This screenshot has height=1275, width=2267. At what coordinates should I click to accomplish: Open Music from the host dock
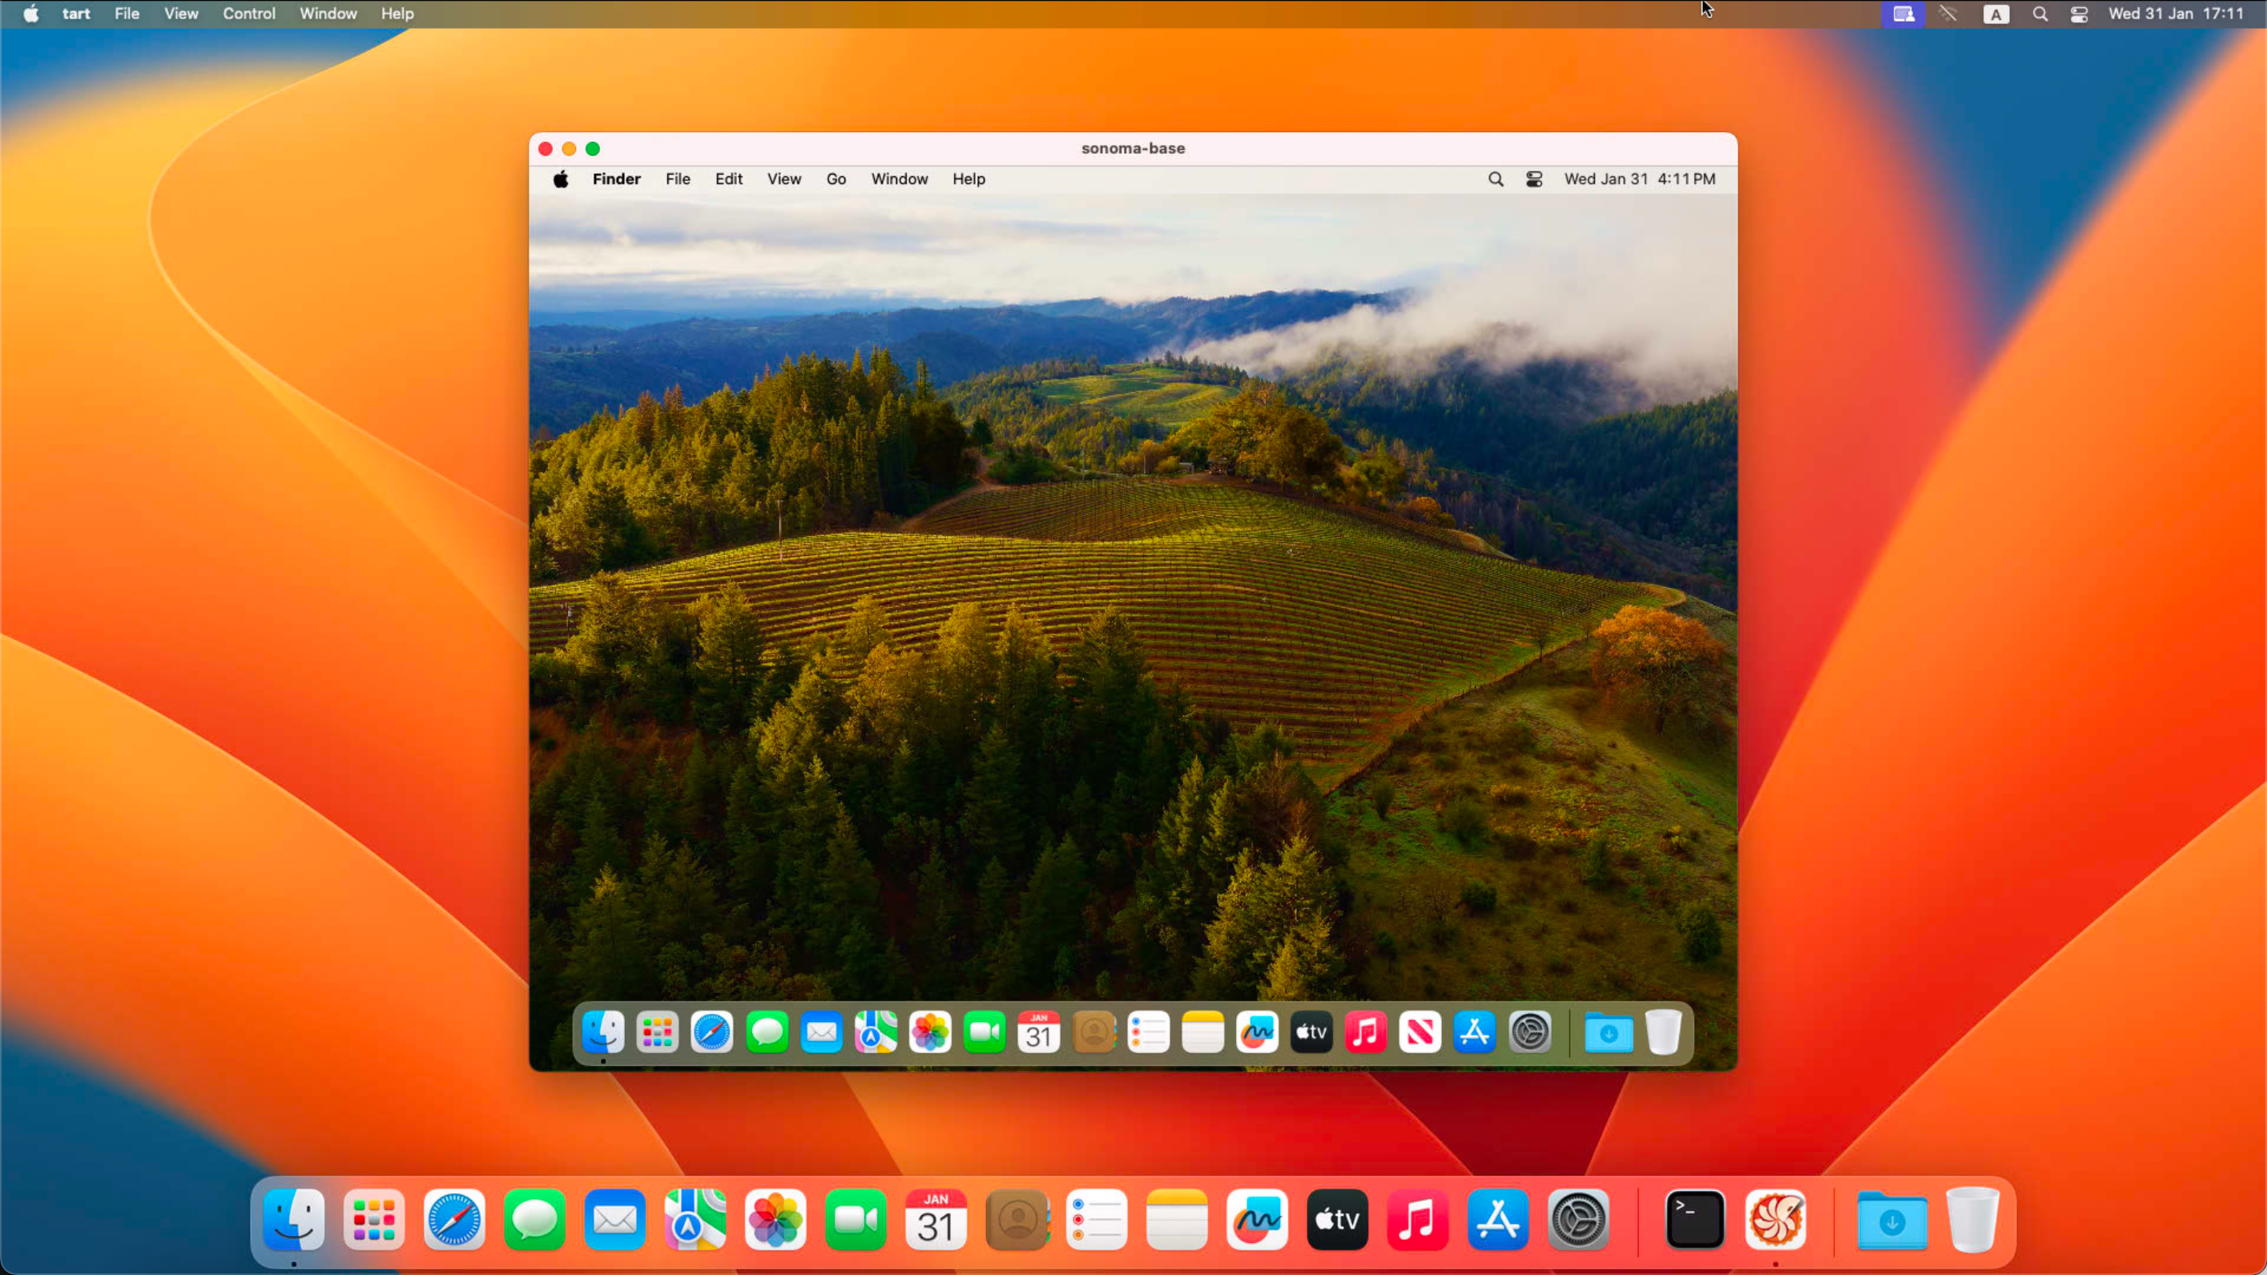pyautogui.click(x=1417, y=1220)
